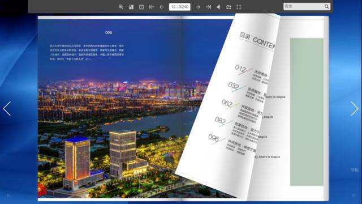Click the 006 page number on the left page
This screenshot has width=362, height=204.
109,33
